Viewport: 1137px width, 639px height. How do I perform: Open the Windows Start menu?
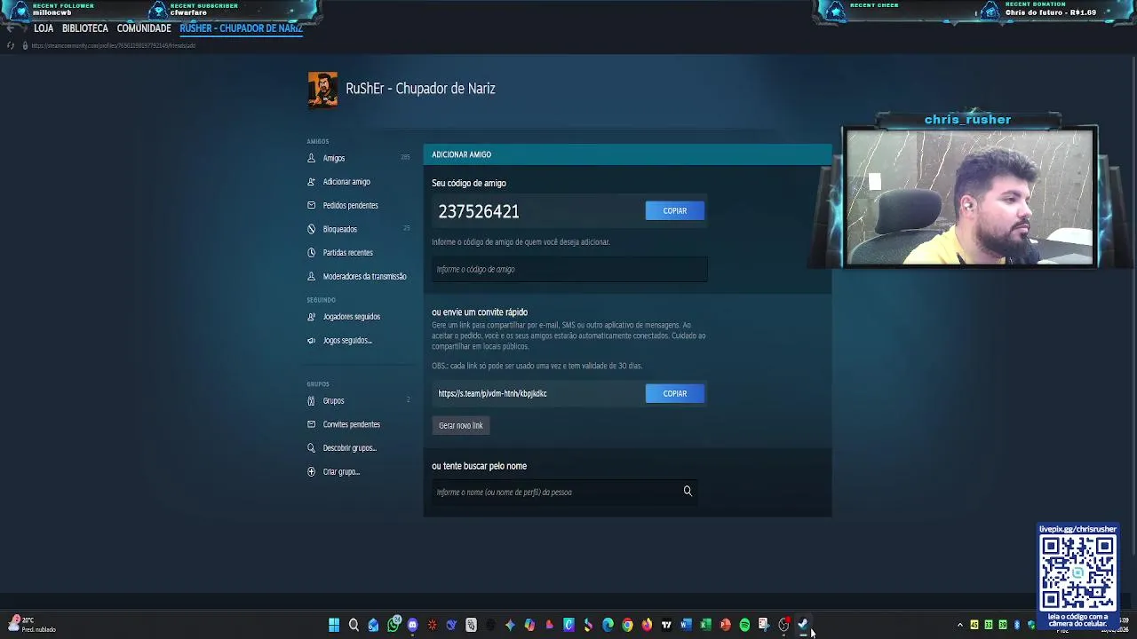pos(334,626)
